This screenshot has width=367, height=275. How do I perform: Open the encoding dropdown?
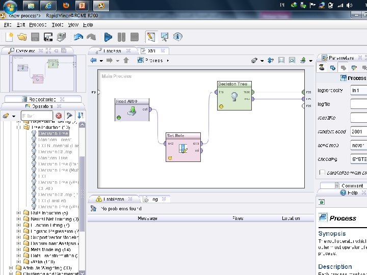(358, 159)
